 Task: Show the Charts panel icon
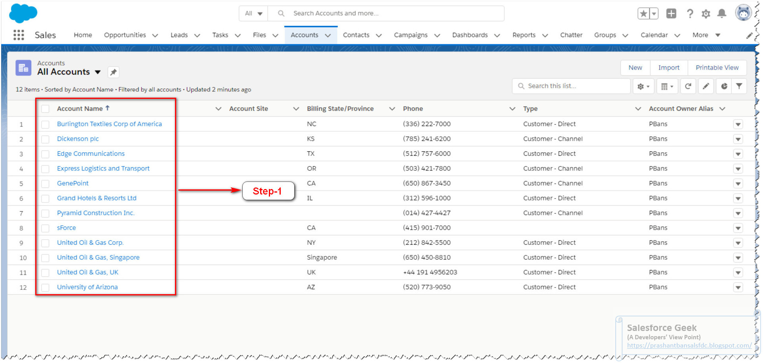pos(724,86)
